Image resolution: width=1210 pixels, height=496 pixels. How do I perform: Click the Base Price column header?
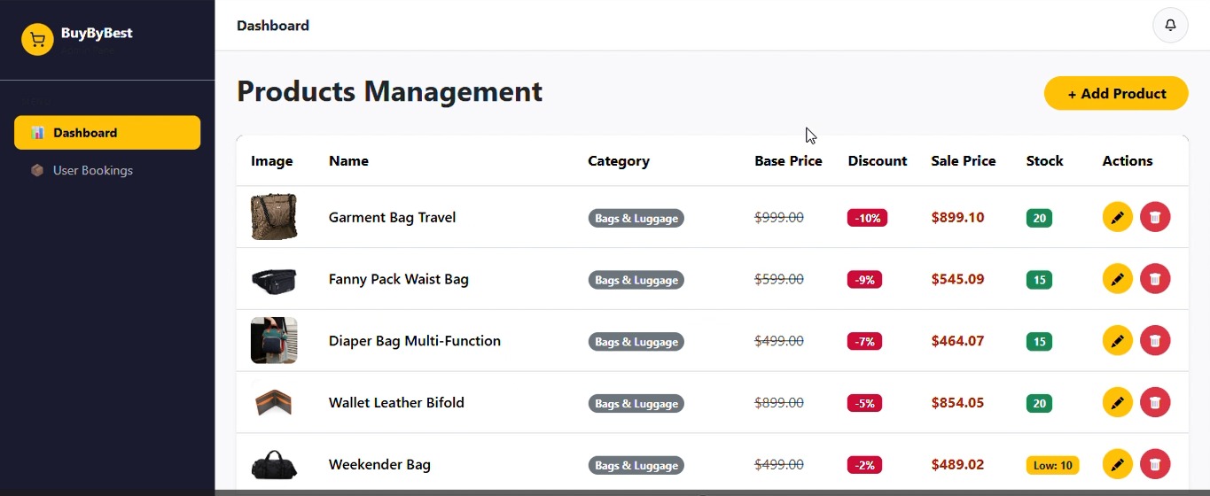coord(788,161)
